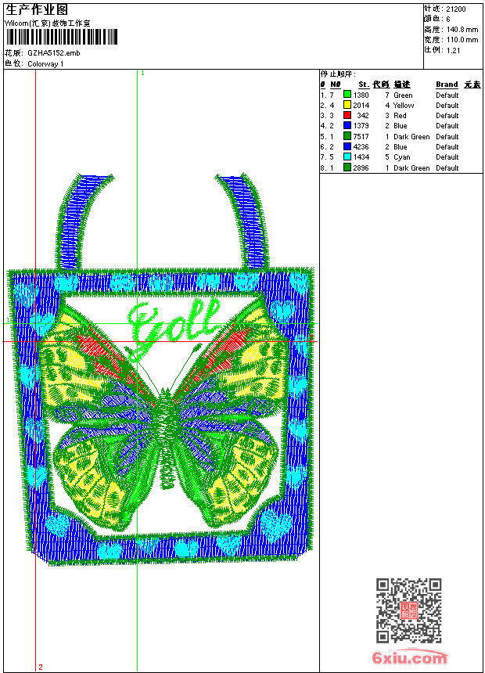Screen dimensions: 485x673
Task: Click the Wilcom studio name line
Action: 48,23
